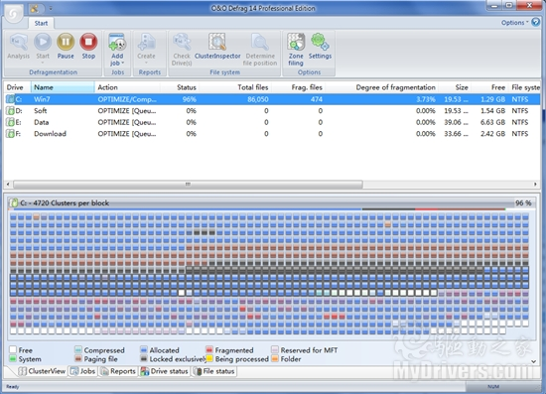Sort by the Action column header

pyautogui.click(x=128, y=87)
